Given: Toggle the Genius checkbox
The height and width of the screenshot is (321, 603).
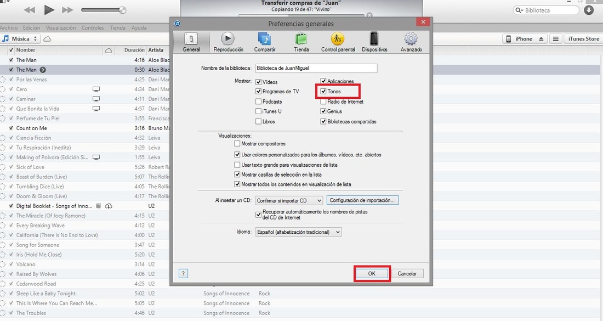Looking at the screenshot, I should point(323,111).
